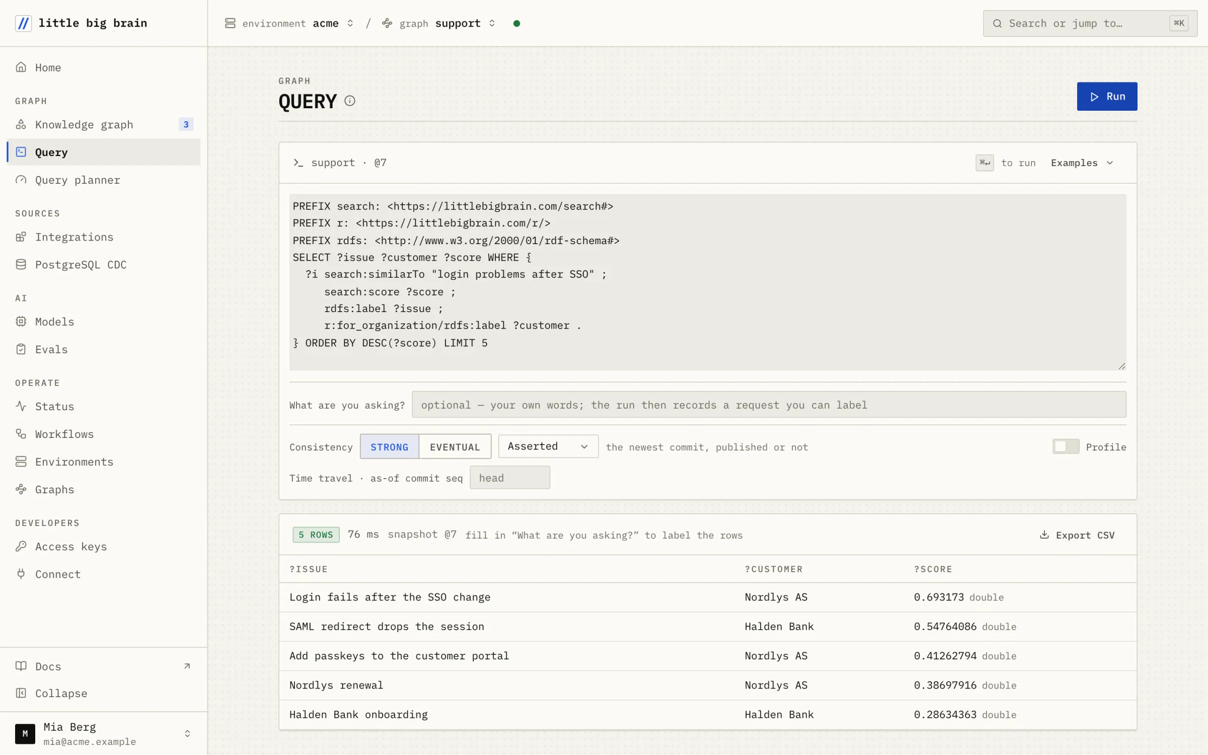
Task: Click the Connect plug icon
Action: pos(21,574)
